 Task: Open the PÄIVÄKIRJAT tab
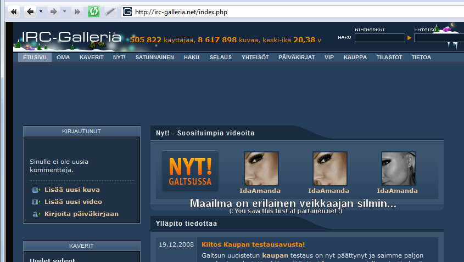(297, 58)
